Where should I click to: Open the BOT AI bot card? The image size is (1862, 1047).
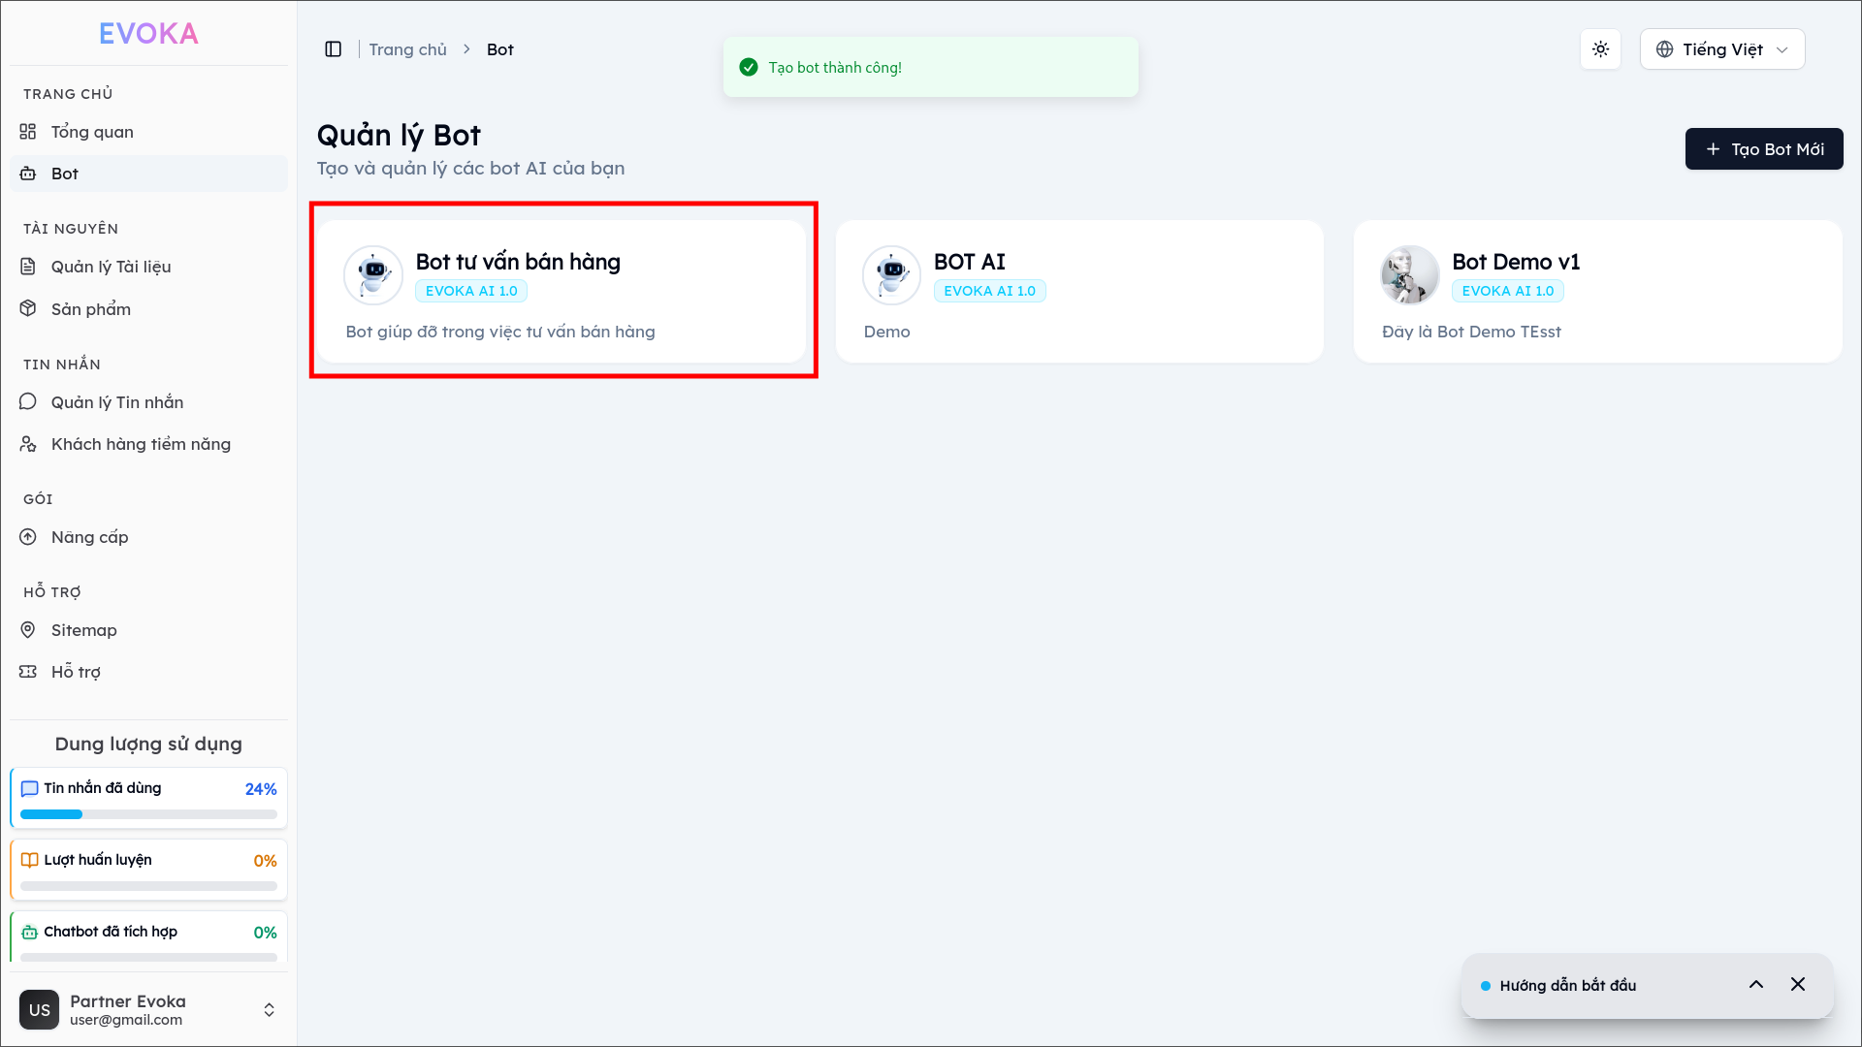[1078, 291]
